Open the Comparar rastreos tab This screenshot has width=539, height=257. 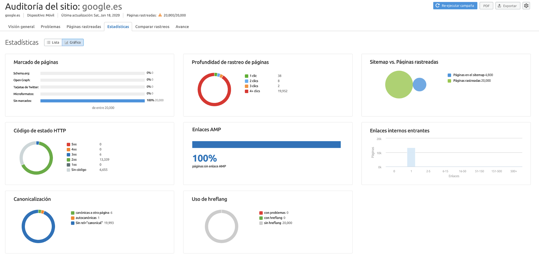click(152, 26)
